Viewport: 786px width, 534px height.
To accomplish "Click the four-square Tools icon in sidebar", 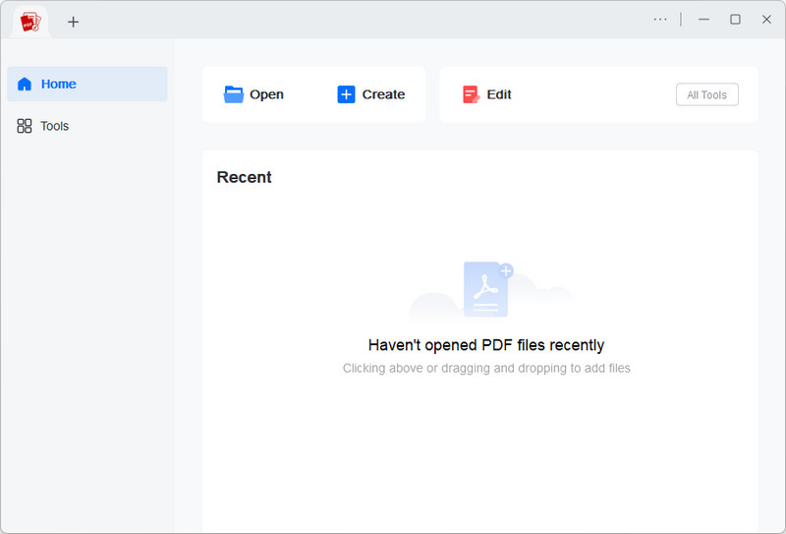I will (25, 126).
